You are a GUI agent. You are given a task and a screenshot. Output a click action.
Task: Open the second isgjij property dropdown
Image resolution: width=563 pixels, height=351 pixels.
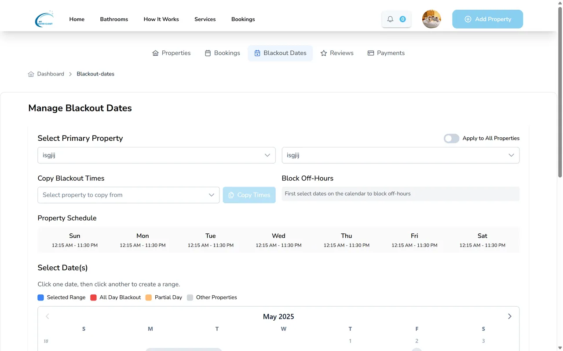pos(400,155)
